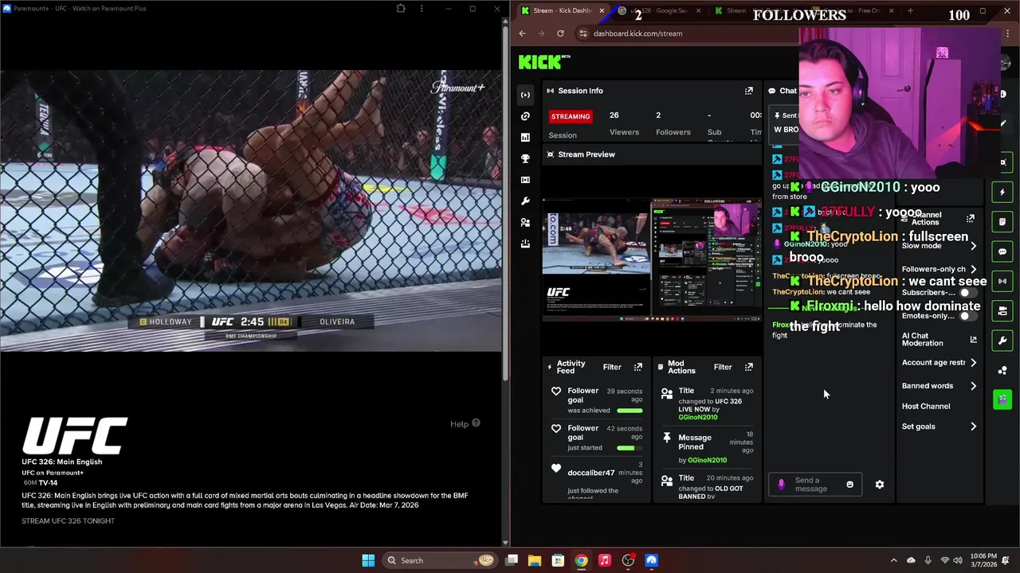
Task: Click the taskbar Search box
Action: (x=440, y=560)
